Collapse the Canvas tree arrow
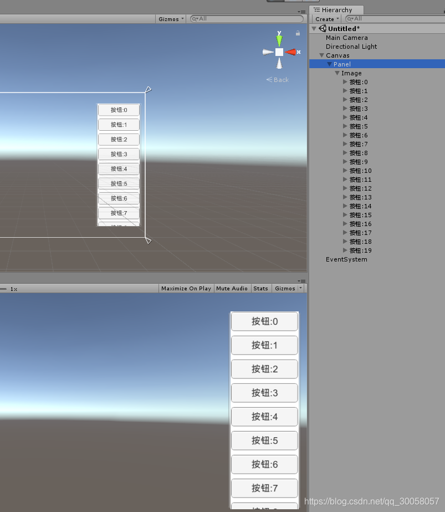The height and width of the screenshot is (512, 445). point(321,55)
